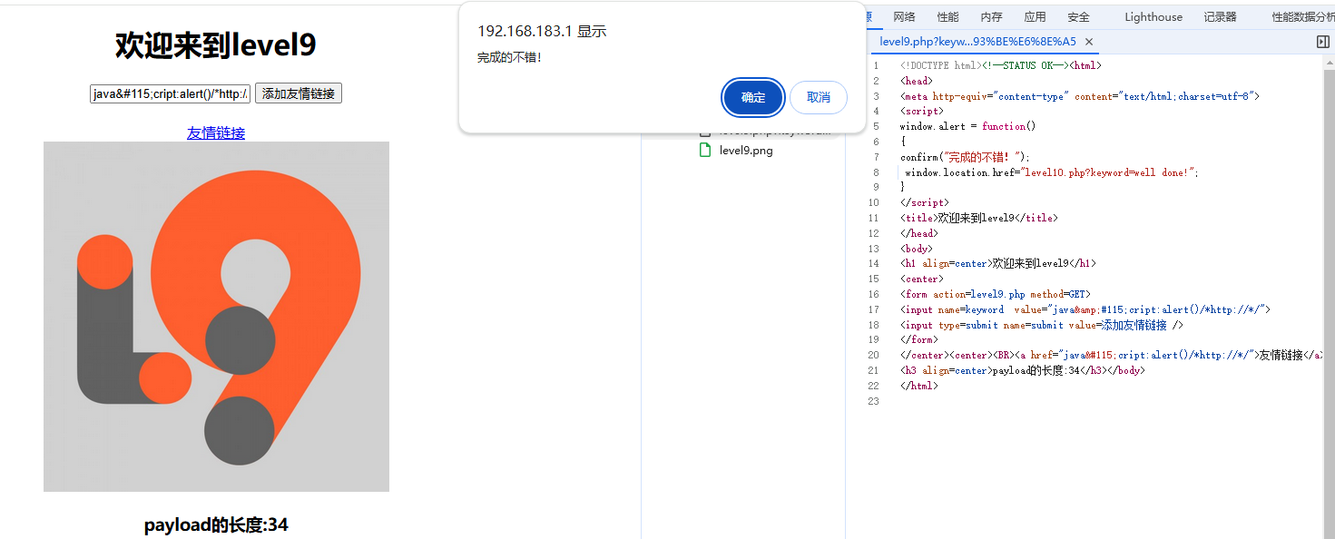The width and height of the screenshot is (1335, 539).
Task: Select level9.png in the file tree
Action: pyautogui.click(x=746, y=151)
